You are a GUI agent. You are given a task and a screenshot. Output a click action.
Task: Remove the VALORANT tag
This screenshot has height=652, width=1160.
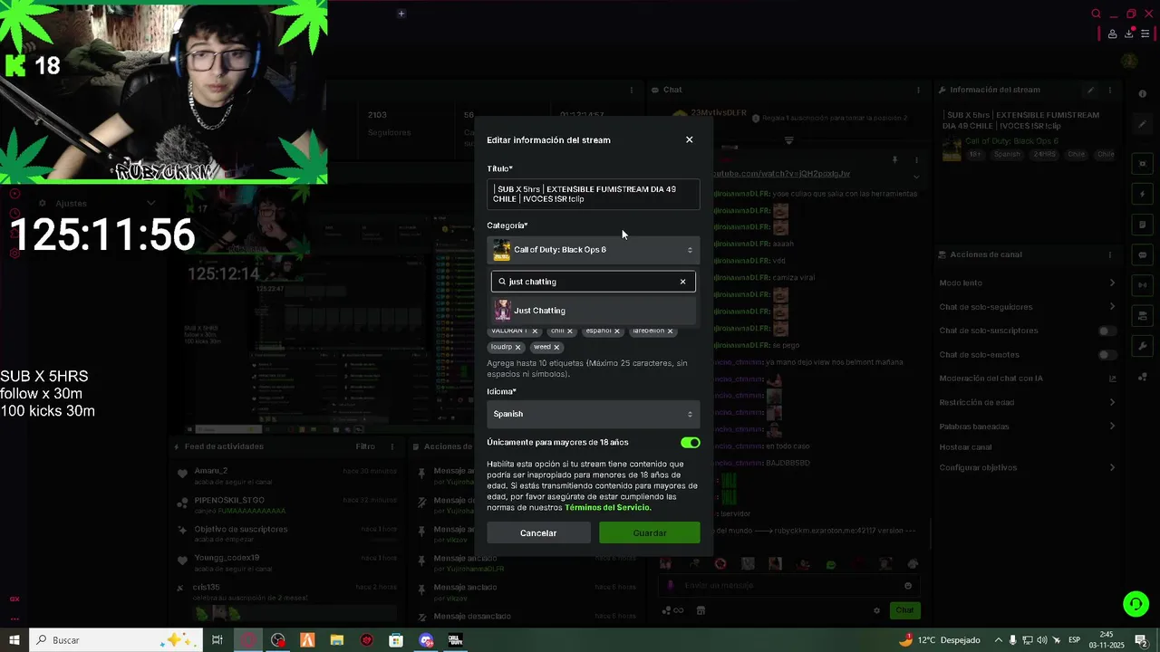(x=535, y=331)
